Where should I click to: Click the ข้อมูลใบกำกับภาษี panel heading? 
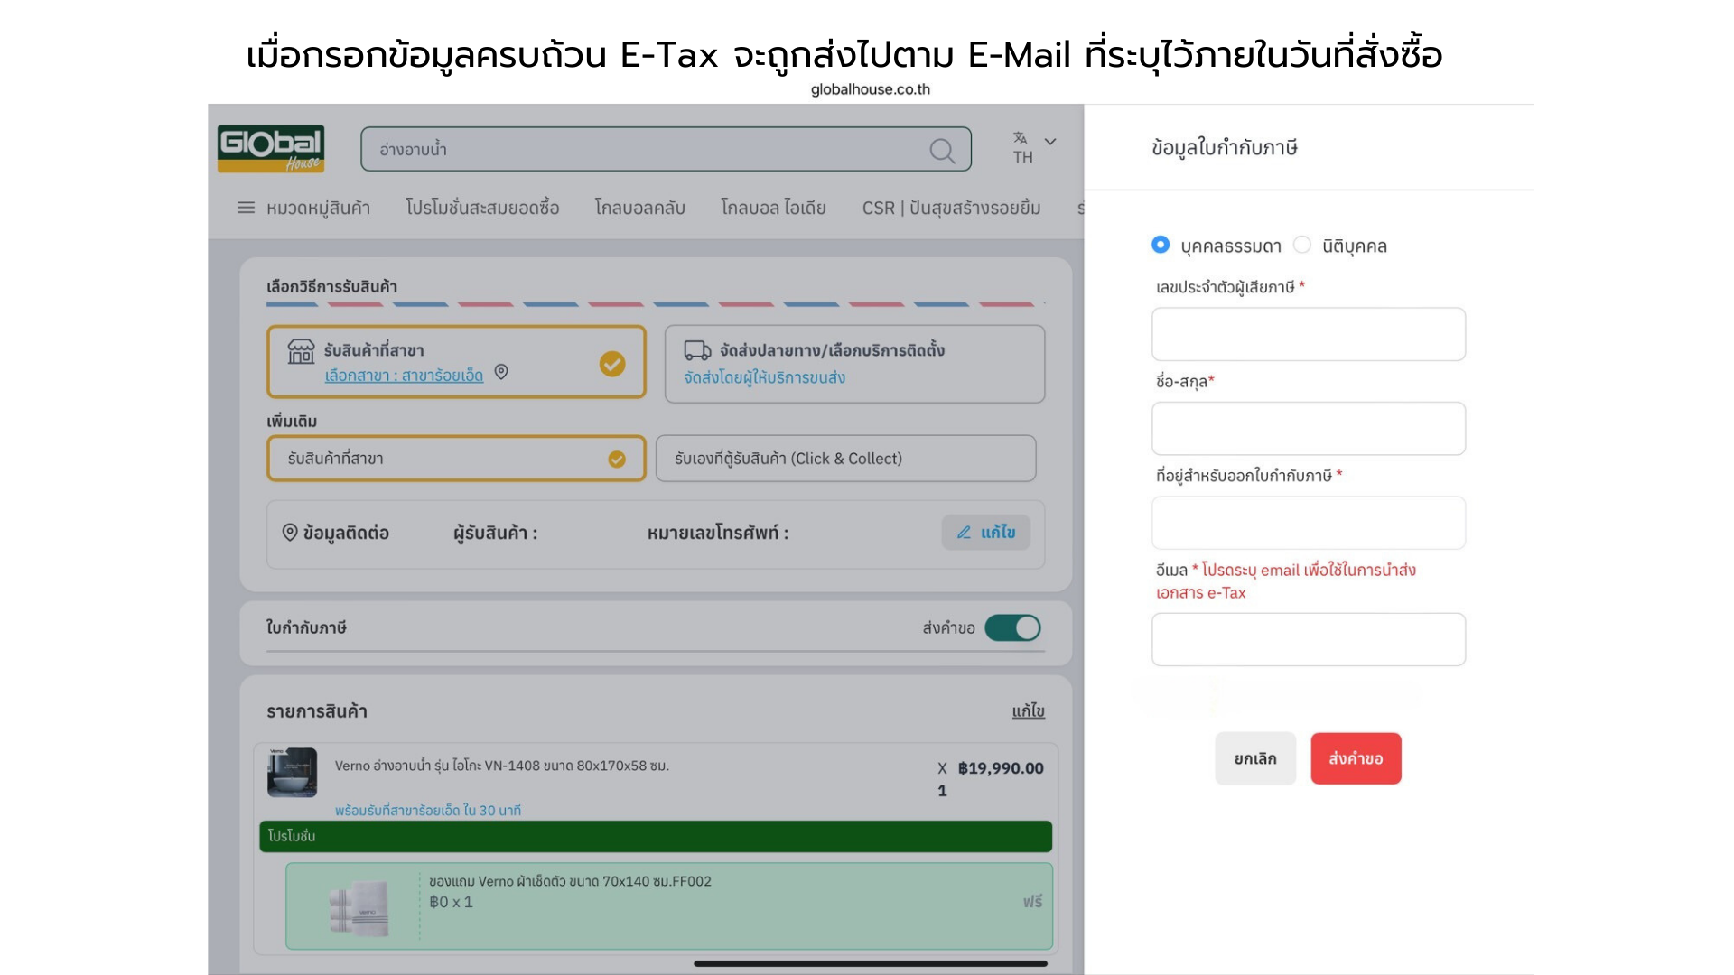[x=1224, y=147]
